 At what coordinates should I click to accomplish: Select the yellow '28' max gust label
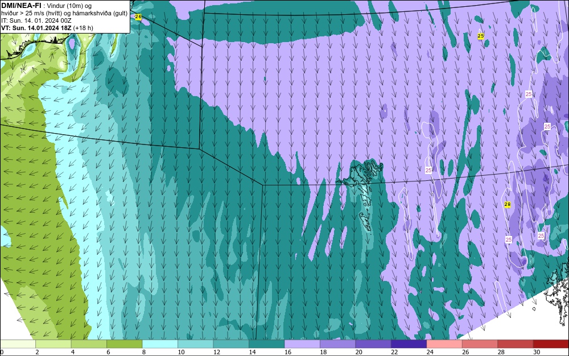[x=508, y=205]
